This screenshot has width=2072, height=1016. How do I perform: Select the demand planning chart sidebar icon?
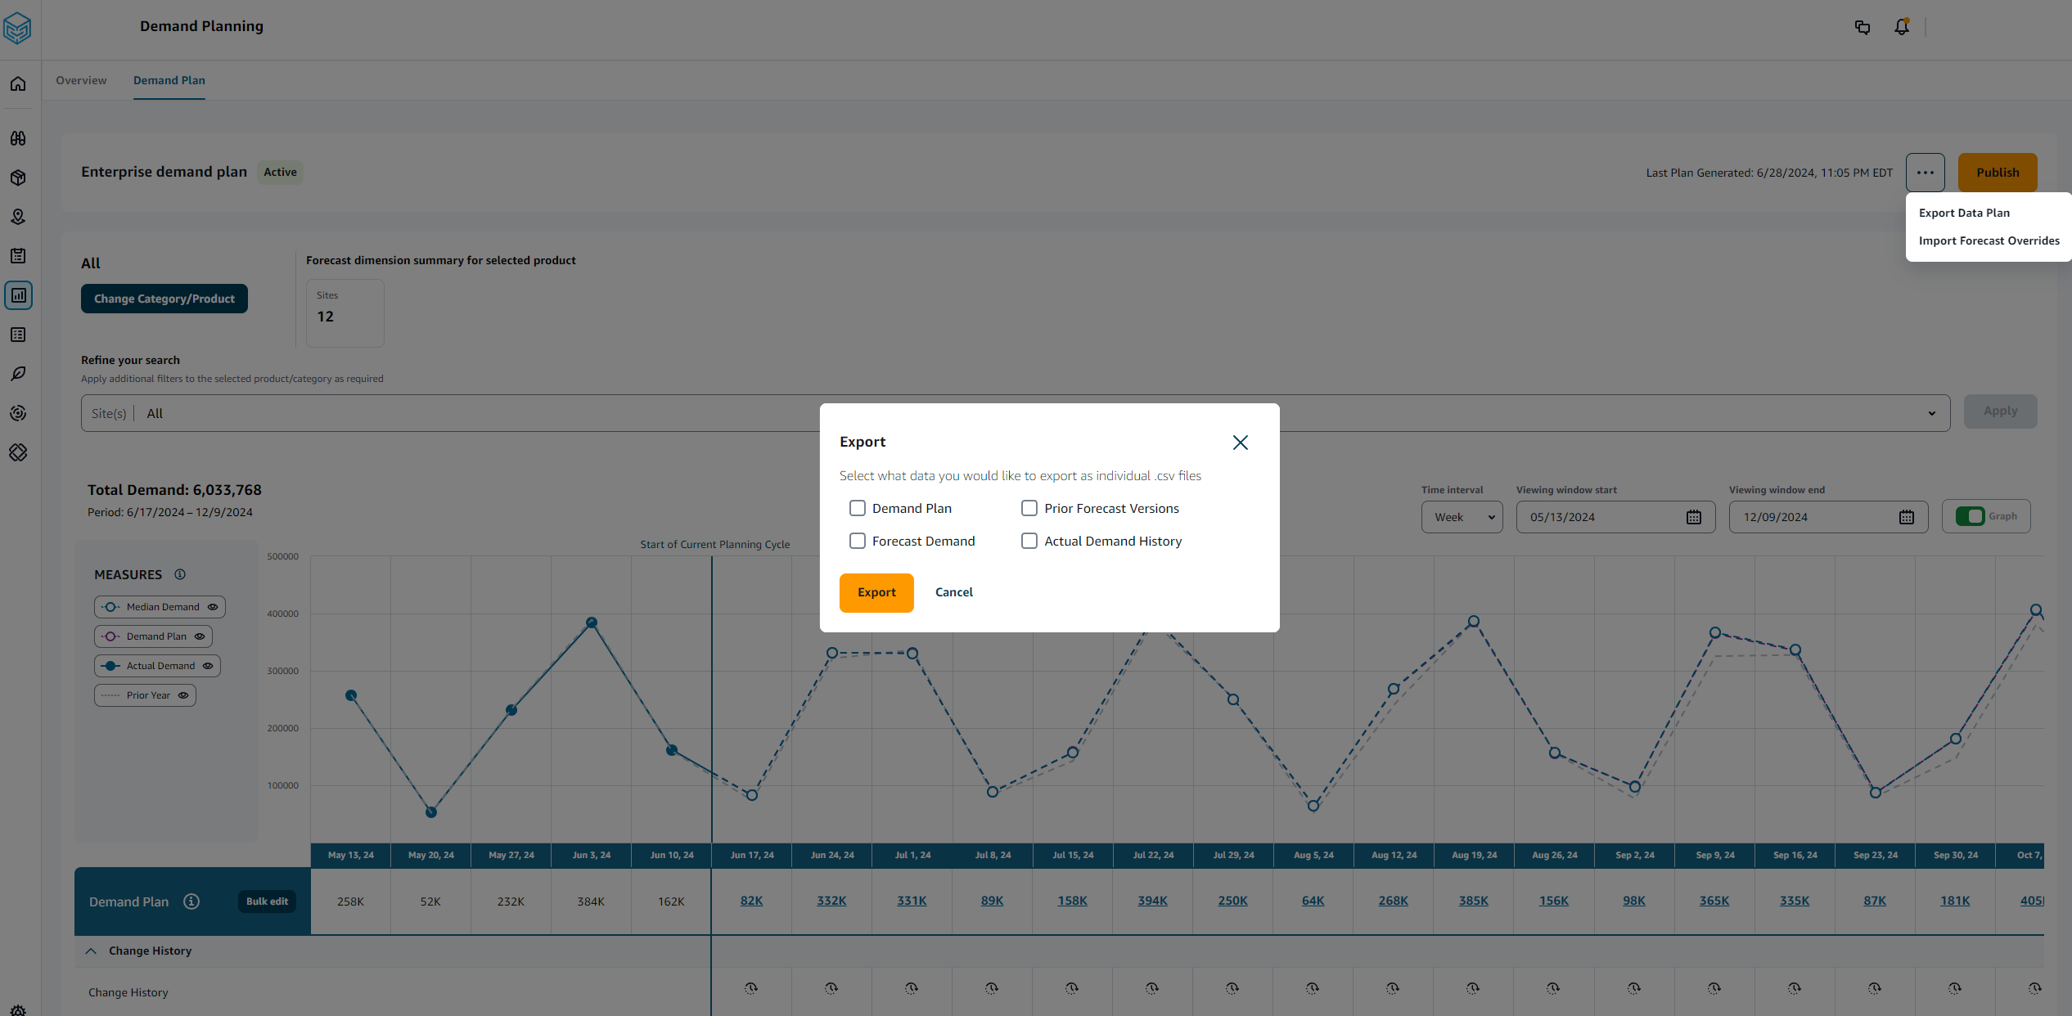(x=18, y=295)
